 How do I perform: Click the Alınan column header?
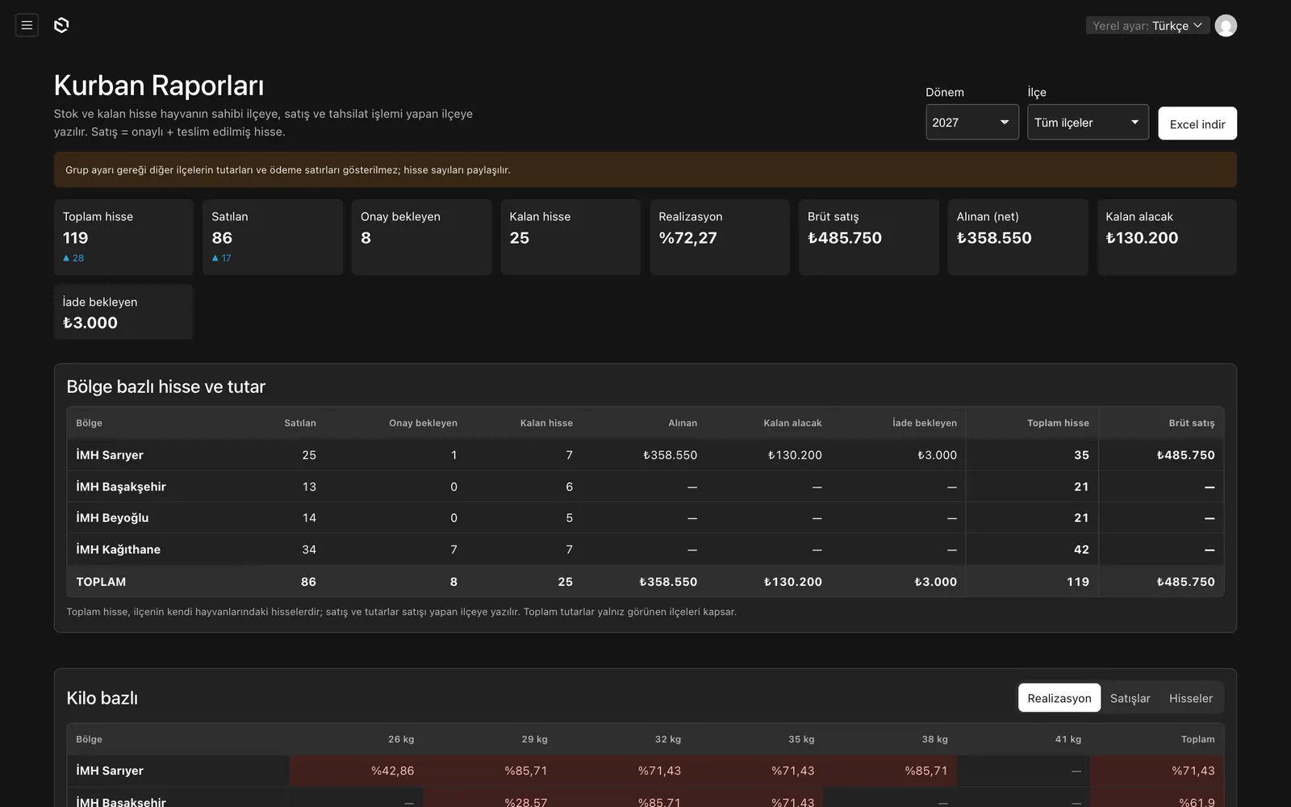683,423
